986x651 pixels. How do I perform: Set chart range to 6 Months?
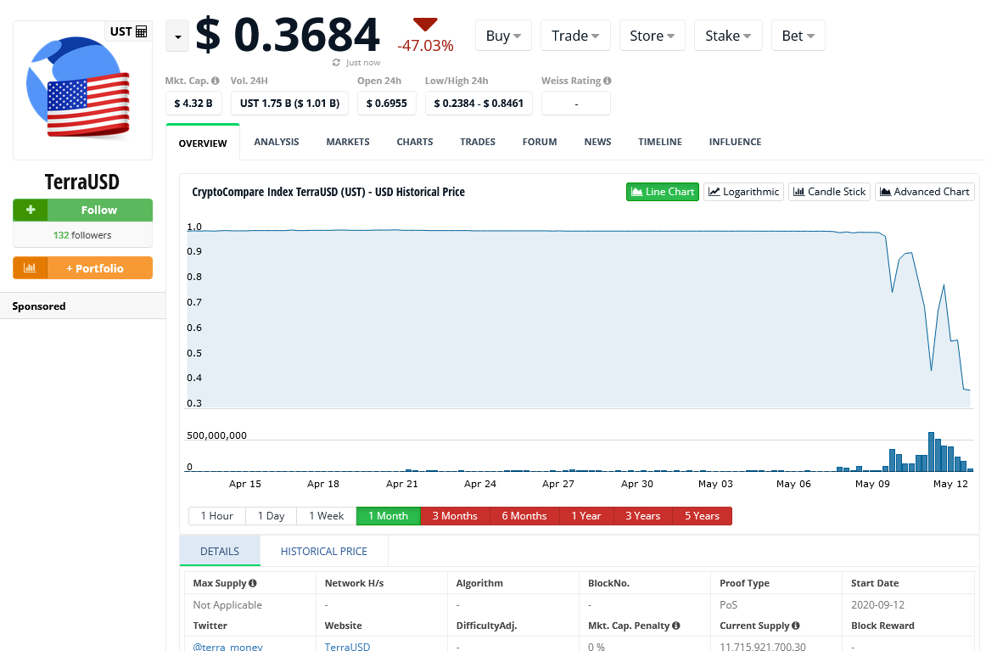(524, 516)
